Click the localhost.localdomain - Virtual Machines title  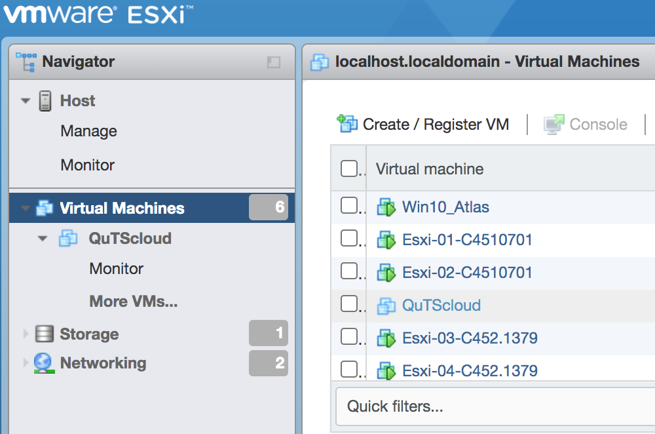coord(487,62)
